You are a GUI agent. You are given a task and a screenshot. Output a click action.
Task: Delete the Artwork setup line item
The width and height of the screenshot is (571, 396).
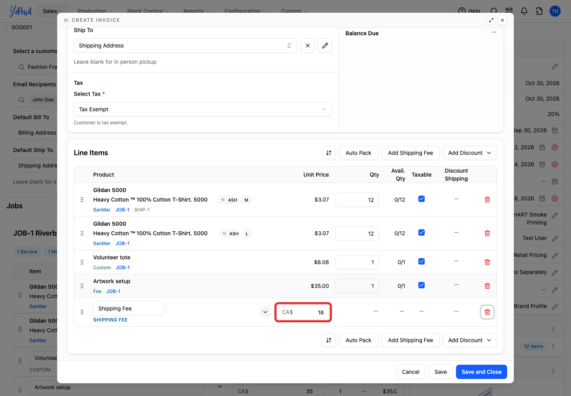(487, 286)
